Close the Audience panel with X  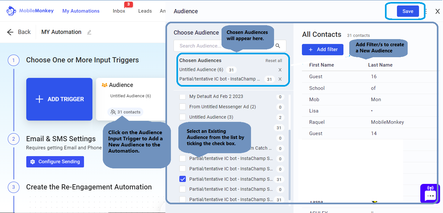coord(437,11)
